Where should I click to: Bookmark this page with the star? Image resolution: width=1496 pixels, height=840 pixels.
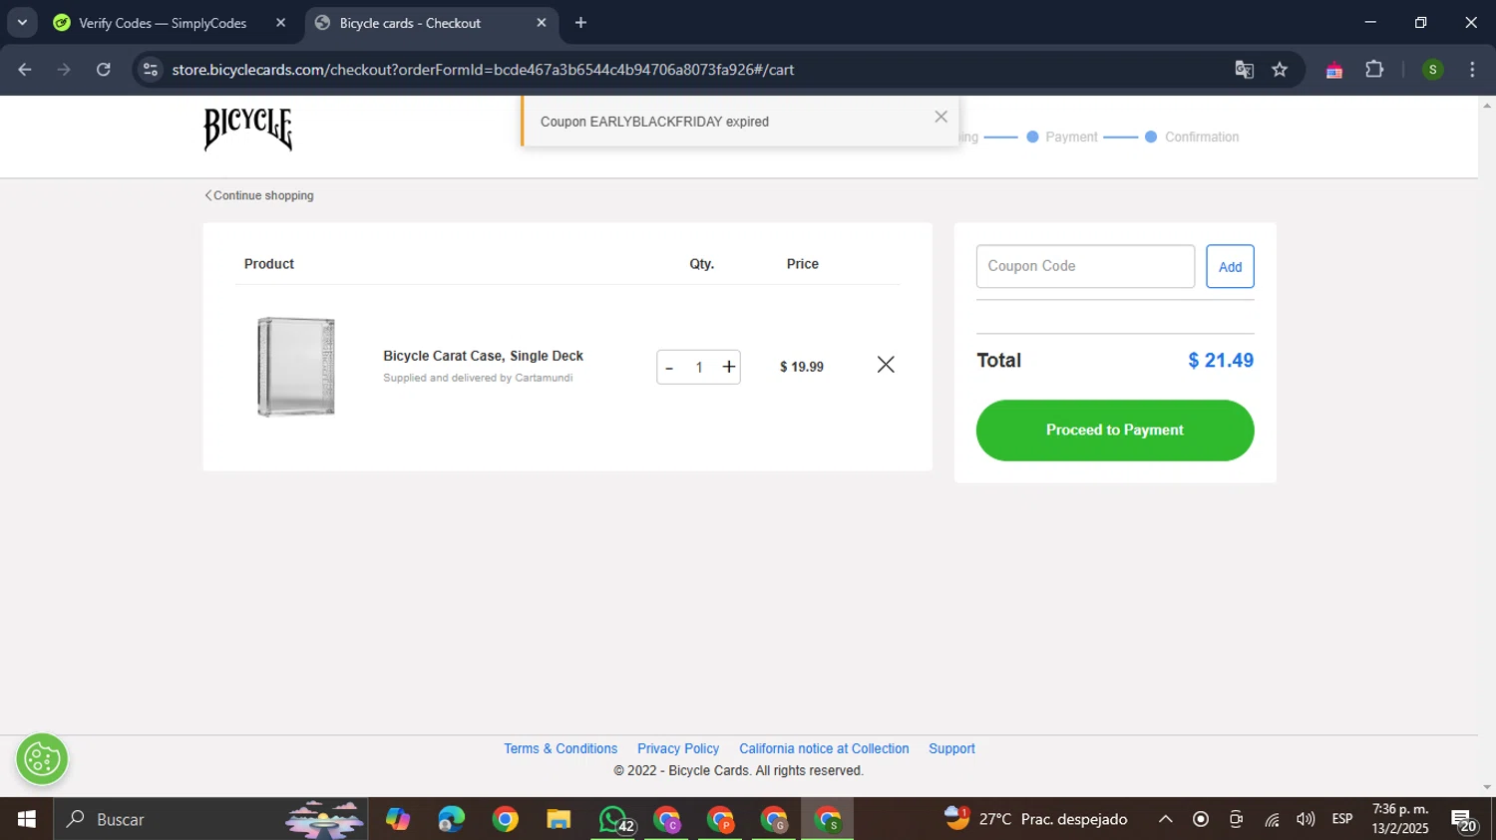1280,70
